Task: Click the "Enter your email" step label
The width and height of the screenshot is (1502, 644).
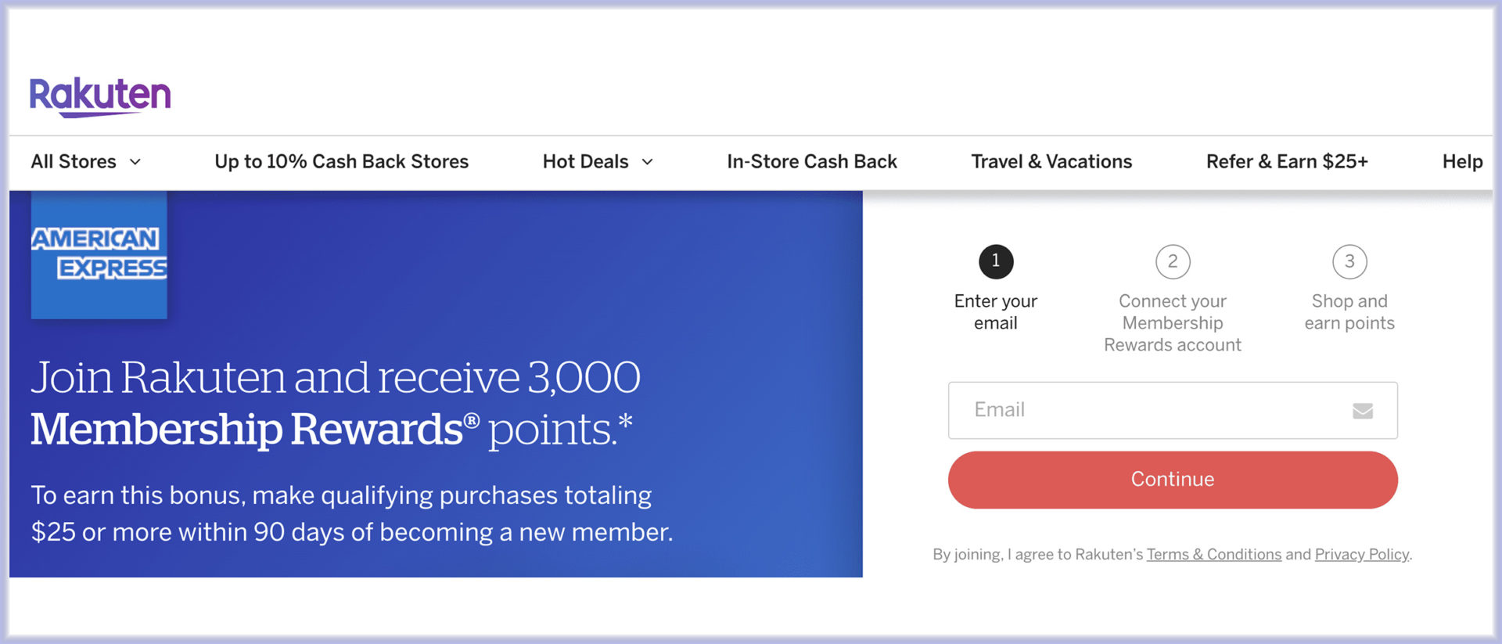Action: pos(996,312)
